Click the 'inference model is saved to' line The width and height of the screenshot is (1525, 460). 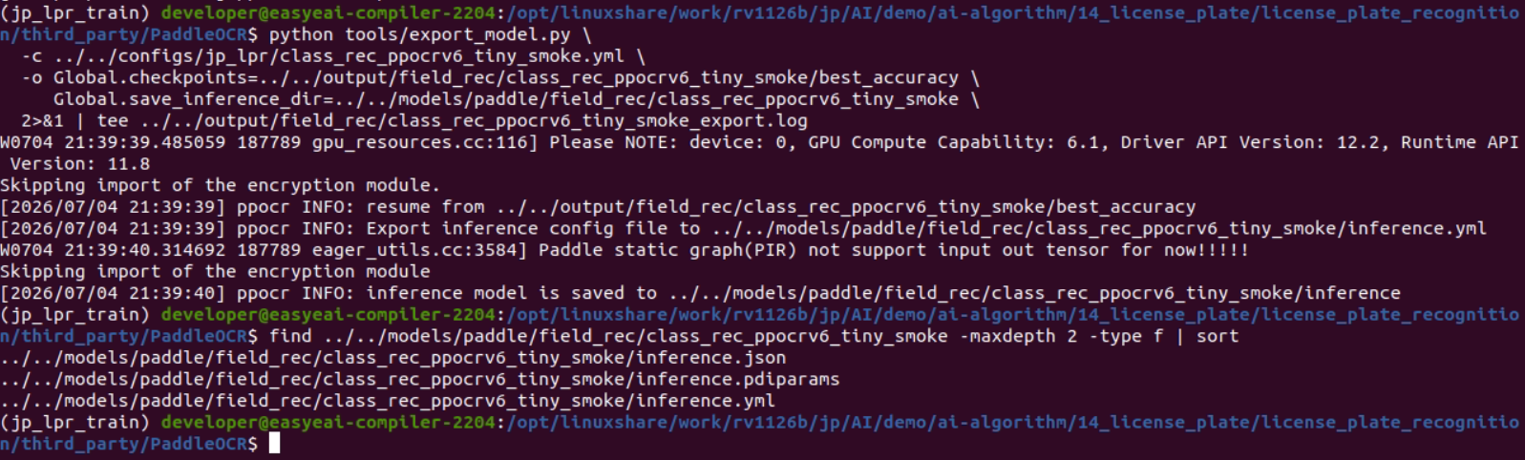[700, 292]
